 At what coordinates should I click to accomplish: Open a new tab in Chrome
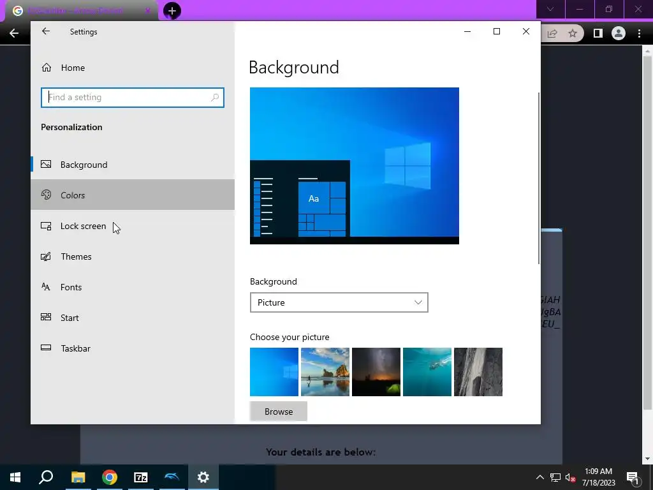(172, 11)
